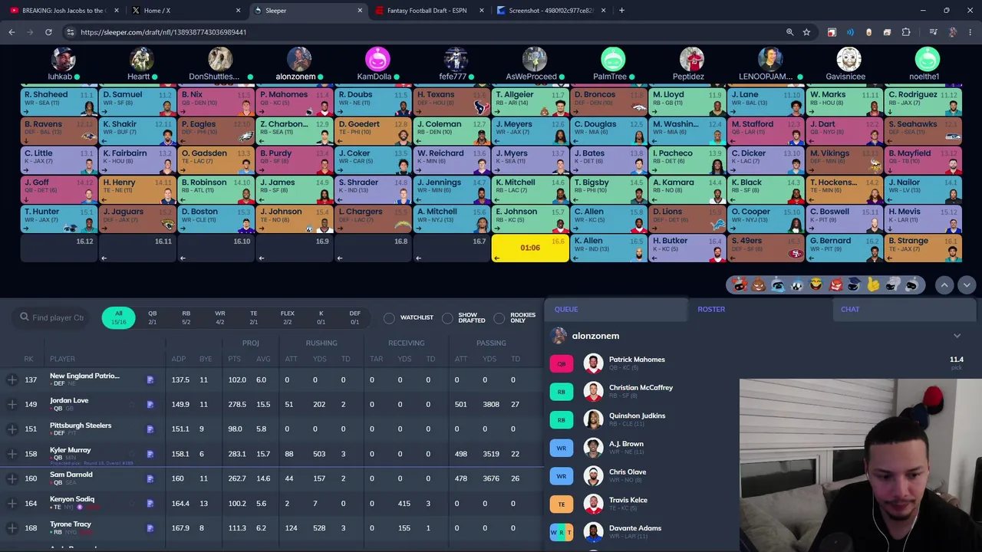Send the thumbs up emoji reaction
Image resolution: width=982 pixels, height=552 pixels.
point(873,285)
